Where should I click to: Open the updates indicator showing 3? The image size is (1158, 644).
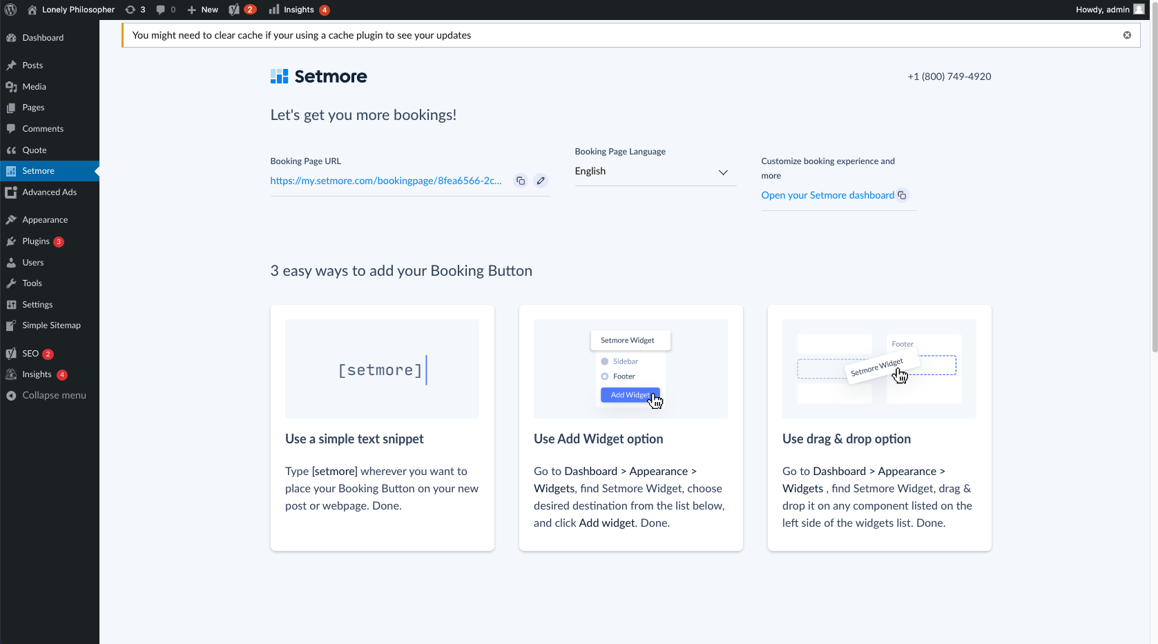[x=135, y=10]
